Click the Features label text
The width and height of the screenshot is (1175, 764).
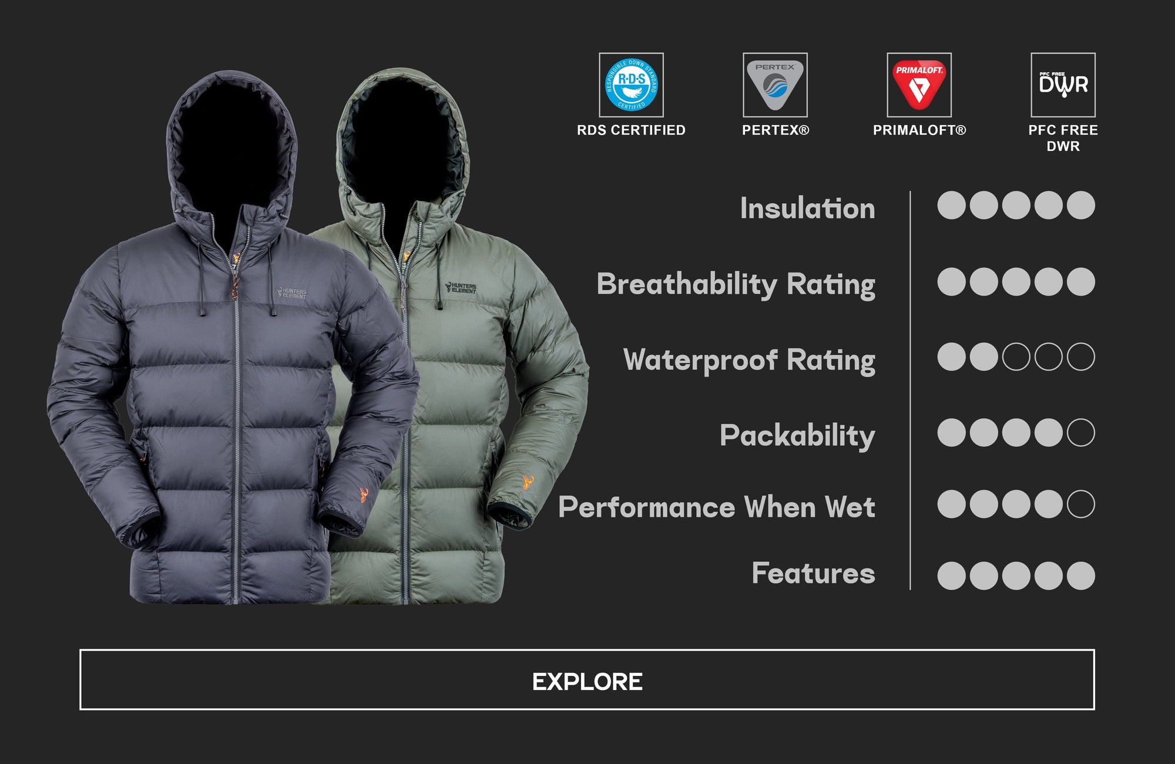pyautogui.click(x=813, y=573)
